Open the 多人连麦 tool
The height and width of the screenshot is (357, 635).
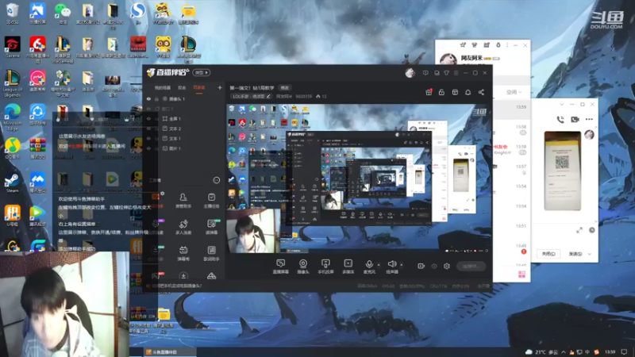(183, 227)
